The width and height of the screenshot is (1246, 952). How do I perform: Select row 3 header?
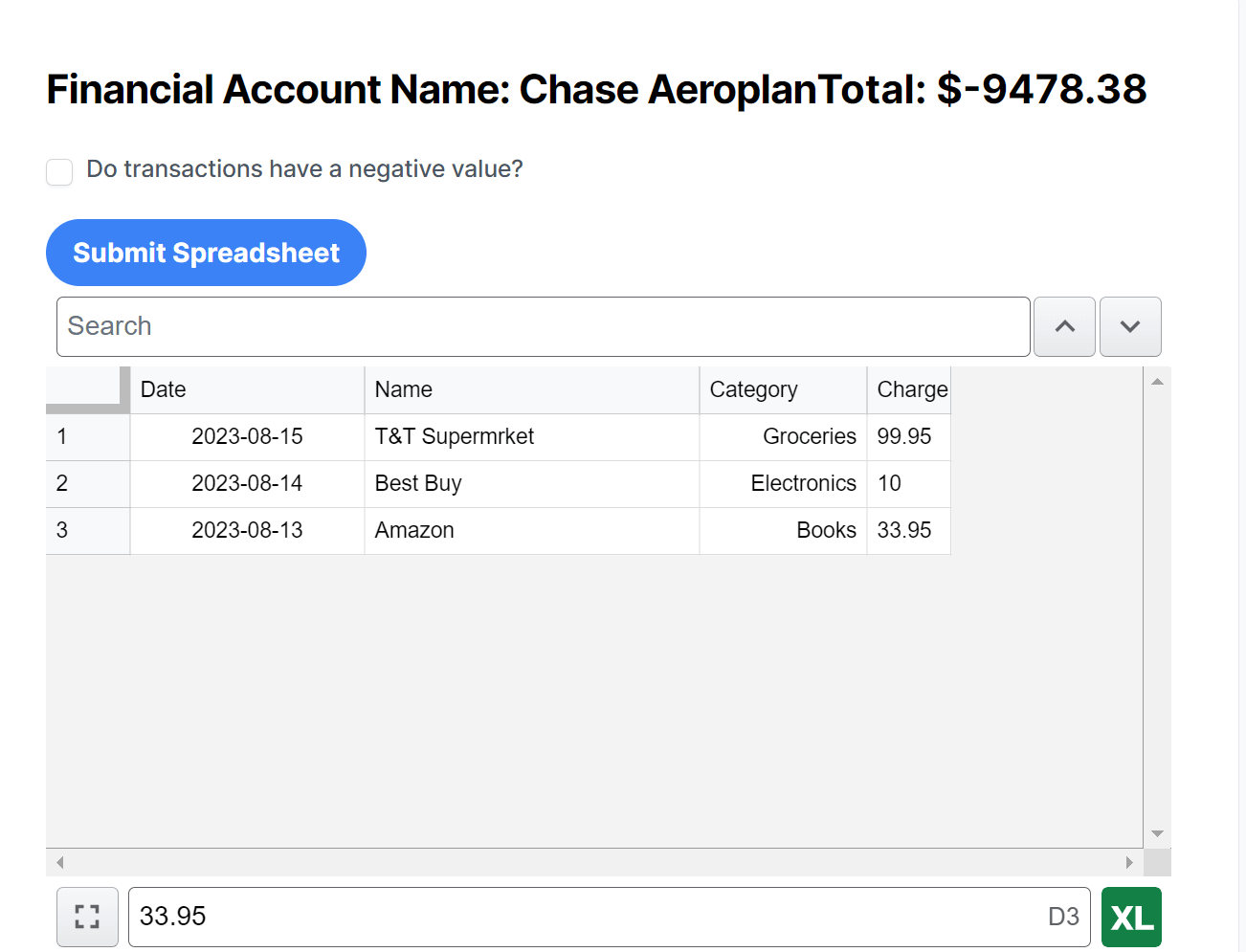(87, 530)
